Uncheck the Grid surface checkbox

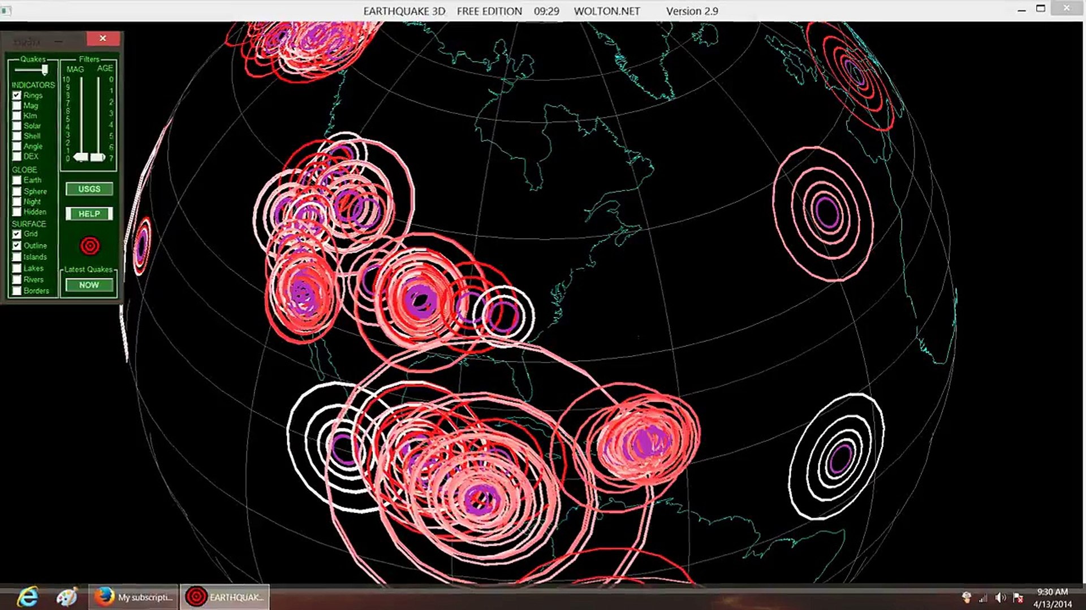(x=17, y=234)
